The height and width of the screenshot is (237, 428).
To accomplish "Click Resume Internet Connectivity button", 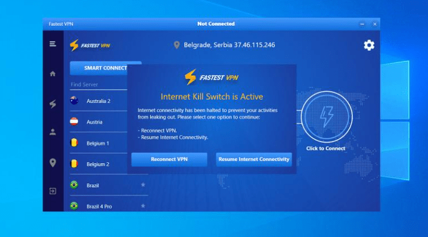I will tap(254, 159).
